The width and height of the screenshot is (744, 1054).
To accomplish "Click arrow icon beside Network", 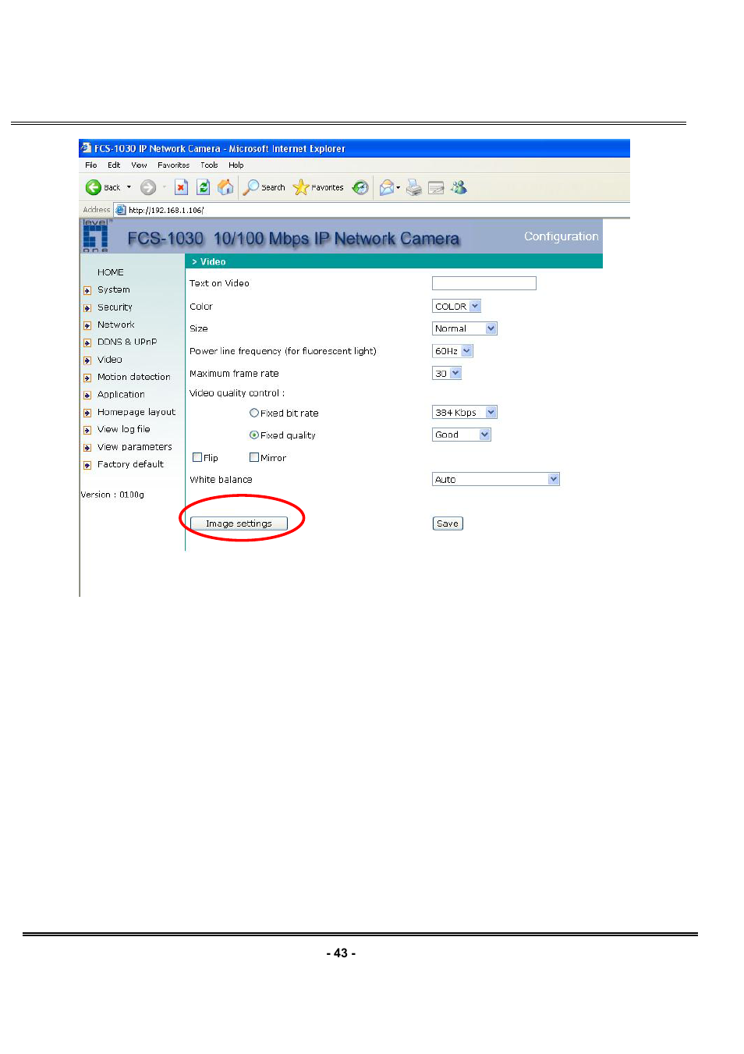I will click(x=87, y=325).
